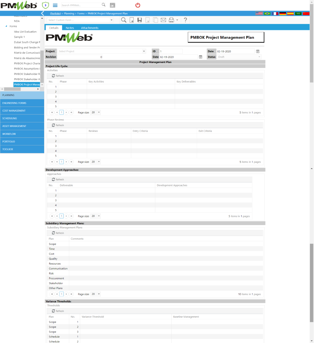Click the toolbar search record icon

point(124,20)
